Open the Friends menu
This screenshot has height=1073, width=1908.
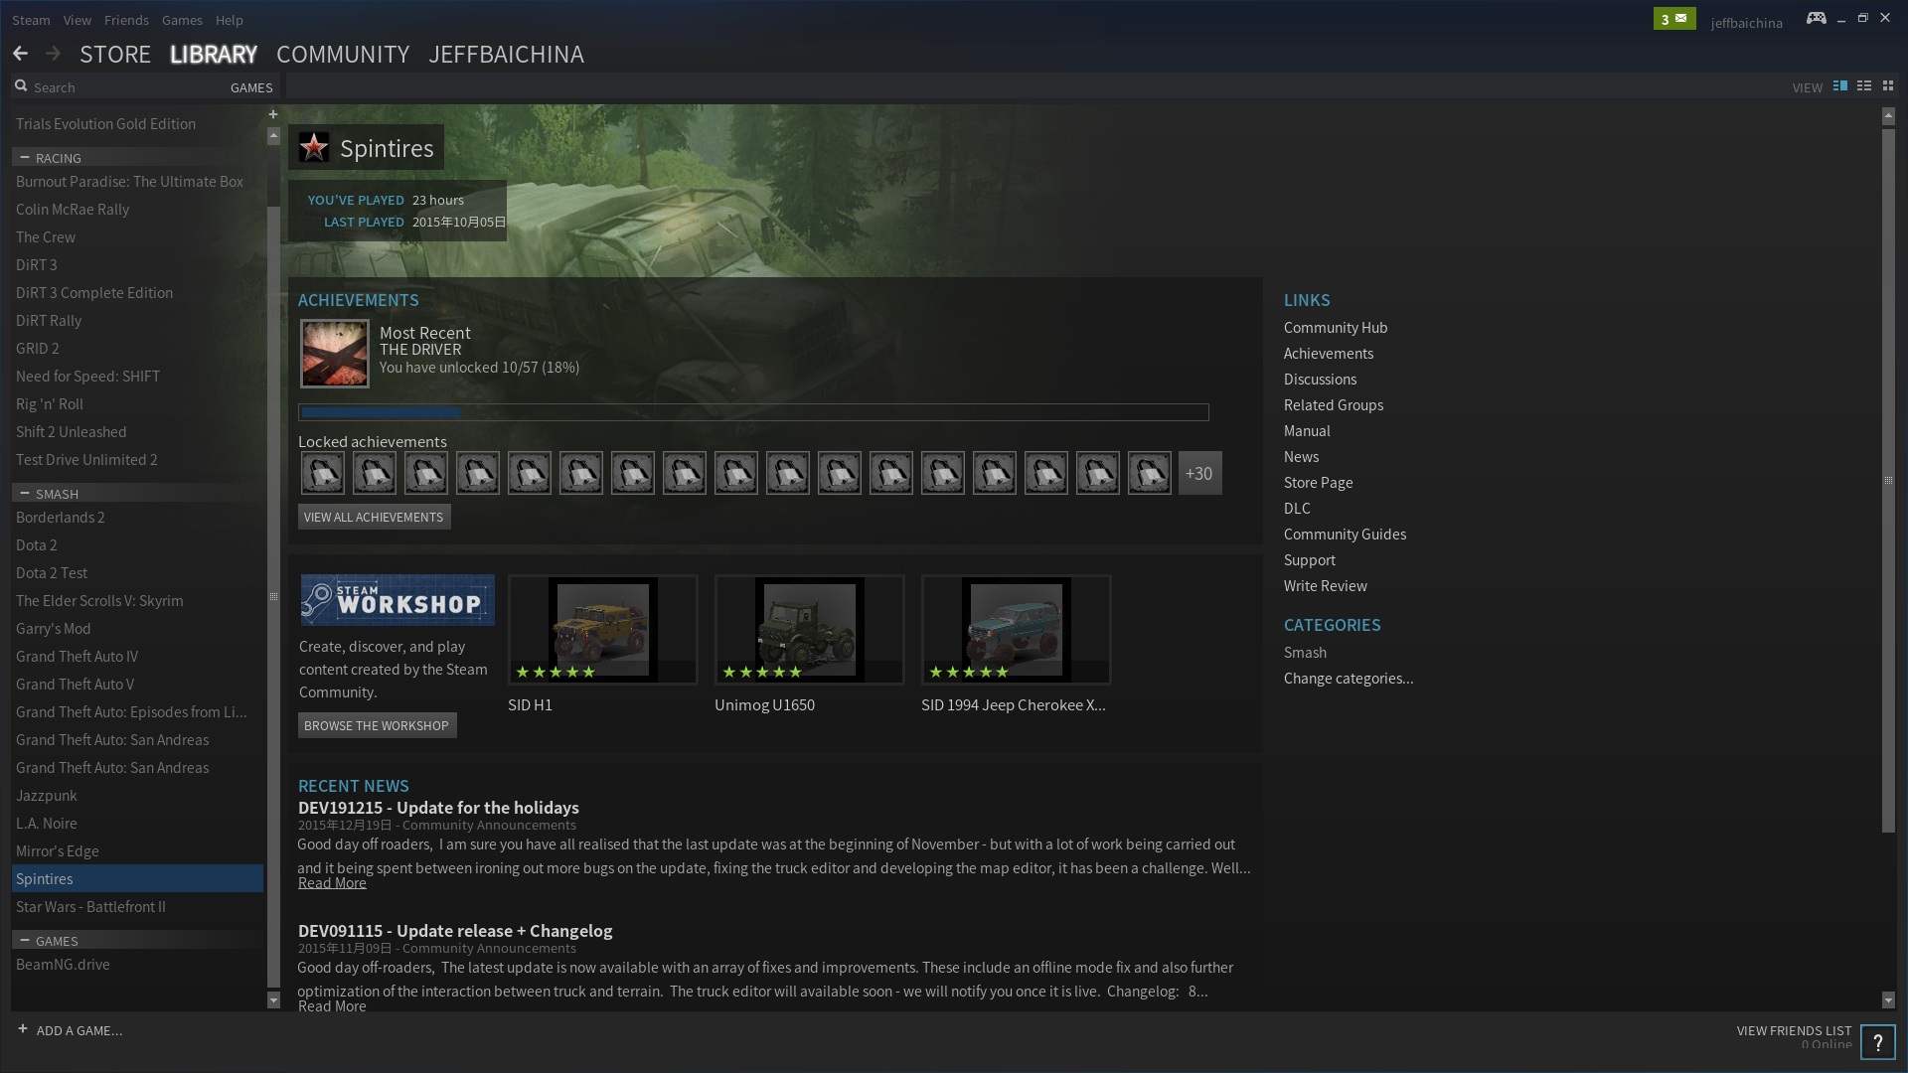coord(126,20)
